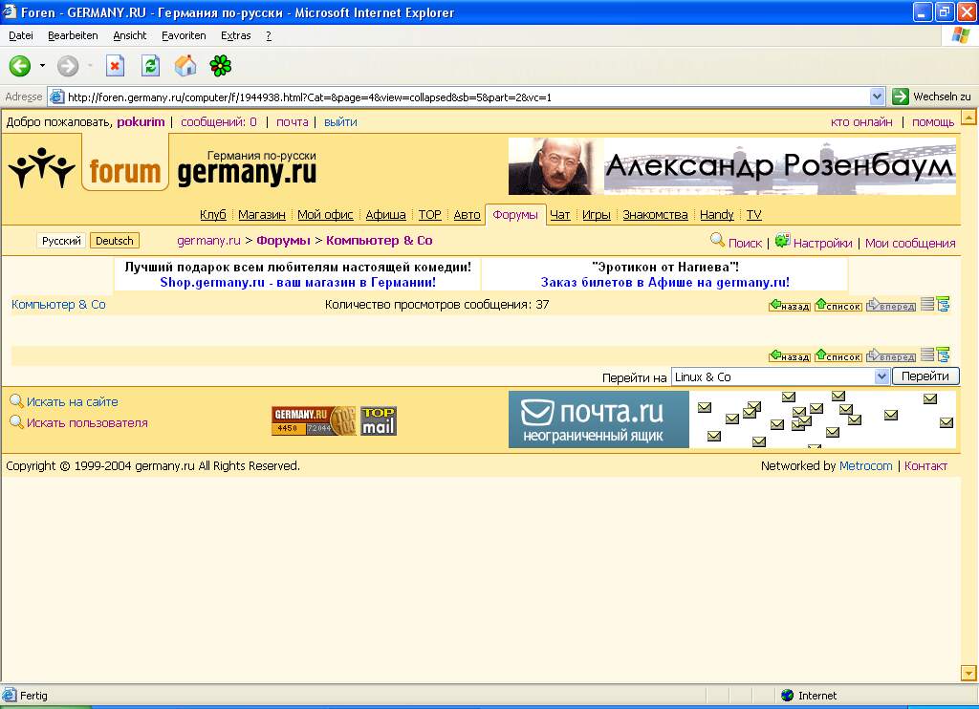This screenshot has height=709, width=979.
Task: Open the Bearbeiten menu
Action: [x=73, y=35]
